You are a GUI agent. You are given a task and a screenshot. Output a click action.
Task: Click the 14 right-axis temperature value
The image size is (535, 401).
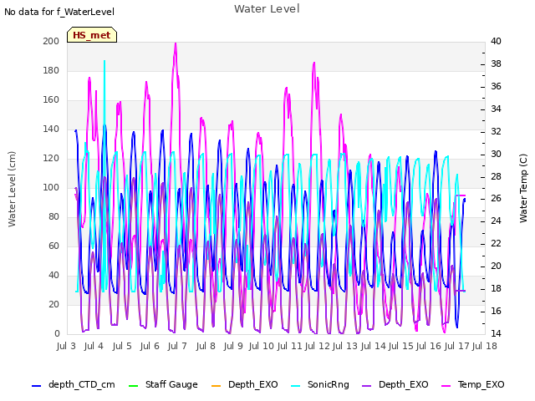[496, 333]
